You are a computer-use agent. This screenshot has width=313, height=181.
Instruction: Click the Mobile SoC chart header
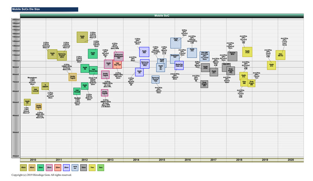pos(162,16)
